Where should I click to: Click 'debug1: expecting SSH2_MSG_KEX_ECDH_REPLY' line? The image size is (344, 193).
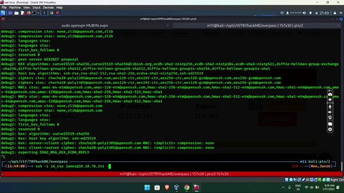[x=45, y=152]
